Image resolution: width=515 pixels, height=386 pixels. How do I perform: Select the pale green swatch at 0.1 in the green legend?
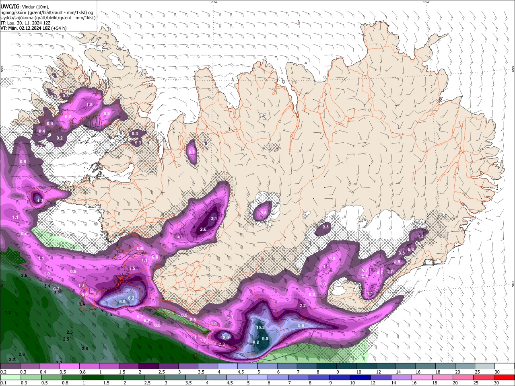point(10,377)
